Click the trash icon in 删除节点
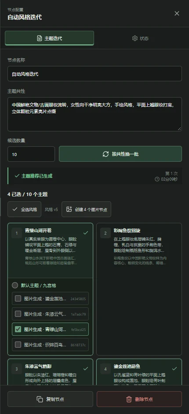The width and height of the screenshot is (189, 414). (129, 399)
